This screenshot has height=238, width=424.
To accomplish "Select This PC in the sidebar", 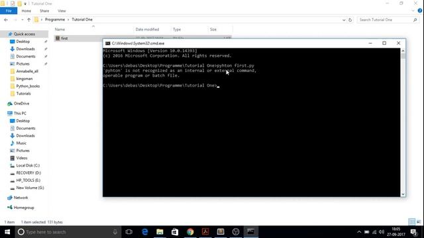I will tap(20, 113).
